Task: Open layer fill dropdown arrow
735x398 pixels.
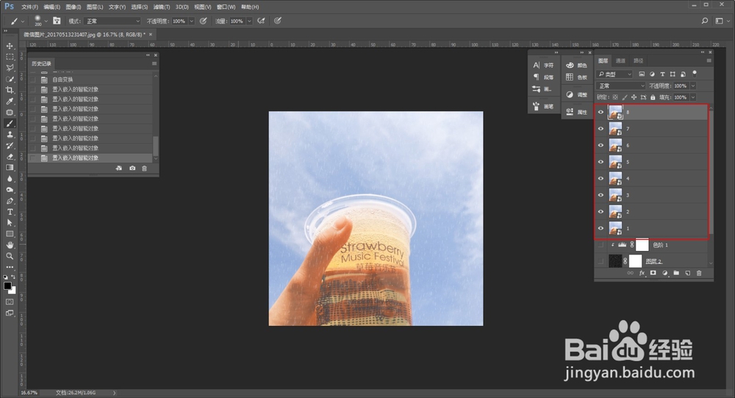Action: tap(693, 97)
